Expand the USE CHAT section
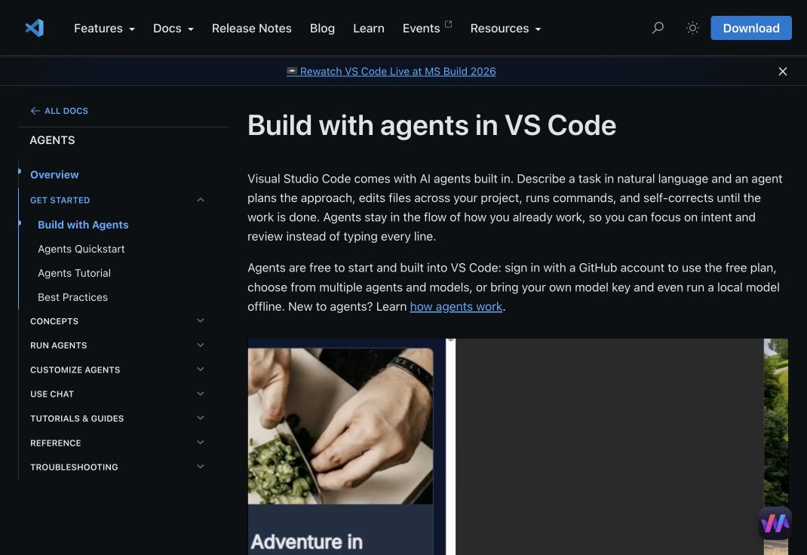 [118, 394]
